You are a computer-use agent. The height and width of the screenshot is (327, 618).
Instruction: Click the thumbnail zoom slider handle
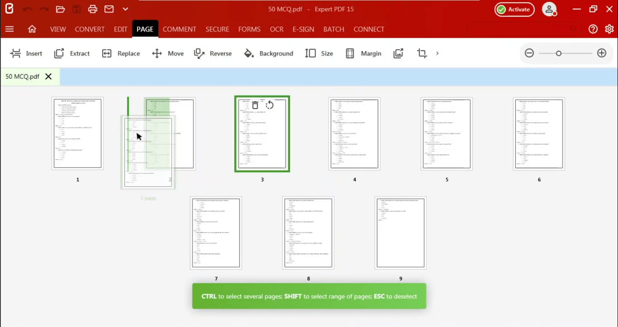coord(559,53)
